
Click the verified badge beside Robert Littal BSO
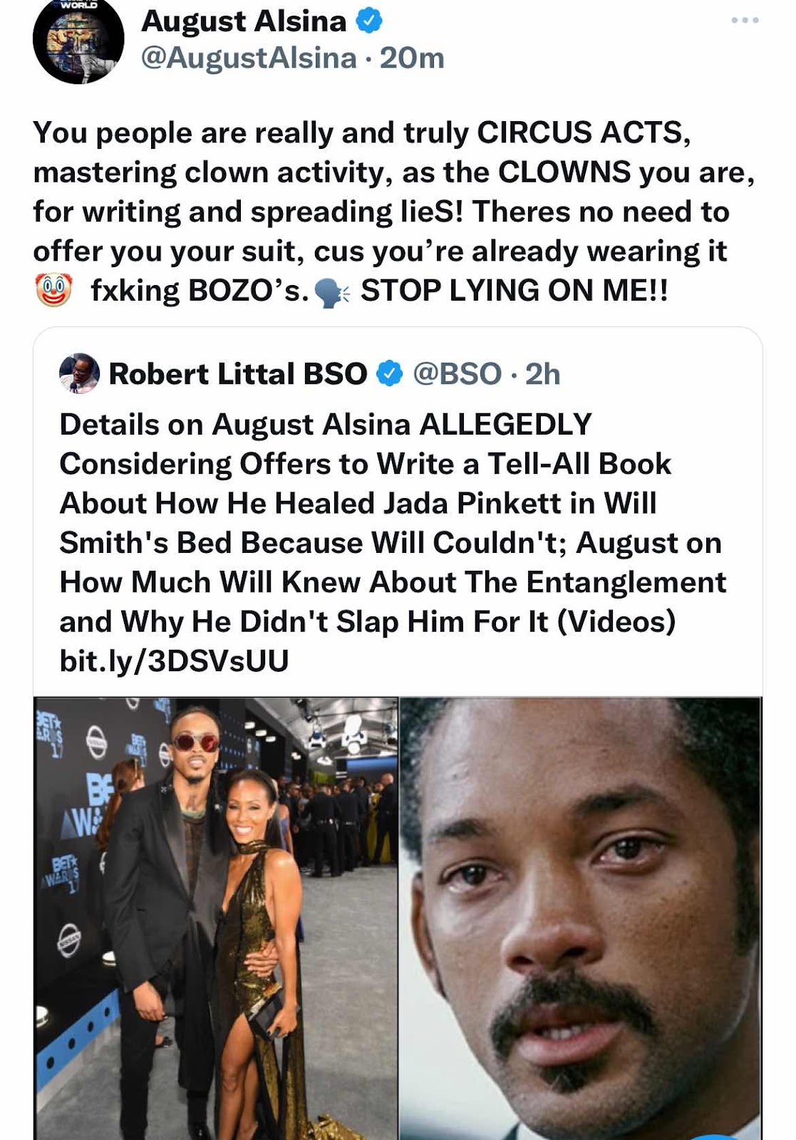[x=389, y=373]
